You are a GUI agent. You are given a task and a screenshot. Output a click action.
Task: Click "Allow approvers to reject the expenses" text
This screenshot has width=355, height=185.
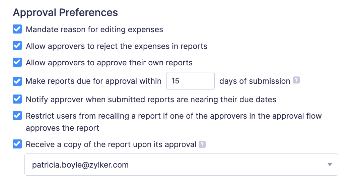pos(117,46)
